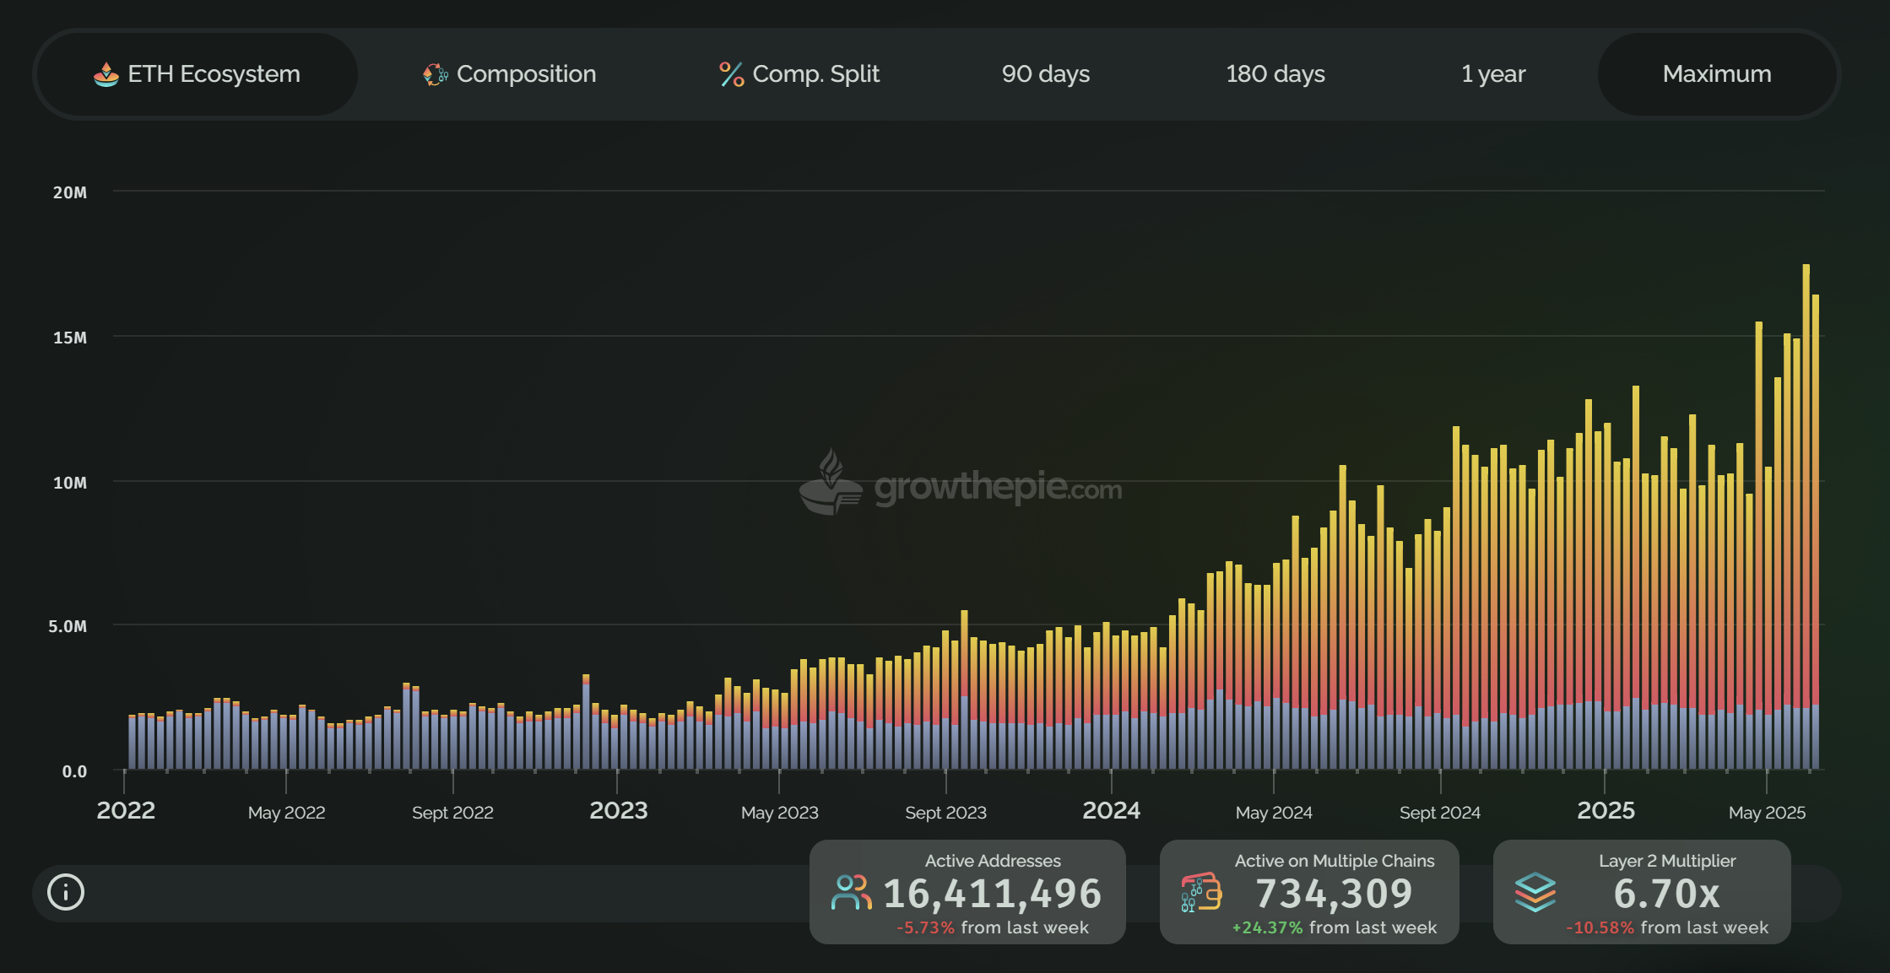Viewport: 1890px width, 973px height.
Task: Click the multiple chains wallet icon
Action: click(1201, 893)
